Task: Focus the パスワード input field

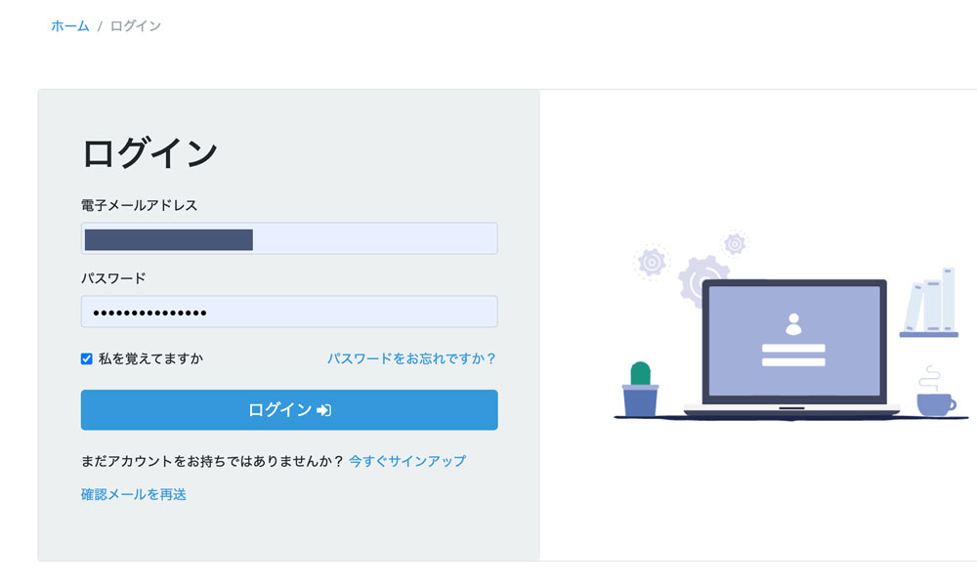Action: [289, 313]
